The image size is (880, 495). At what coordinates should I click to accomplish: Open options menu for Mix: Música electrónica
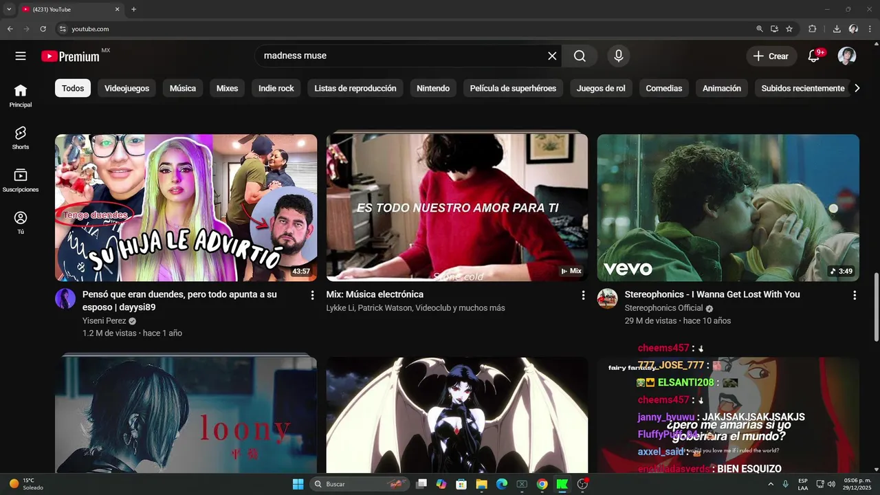pyautogui.click(x=583, y=295)
